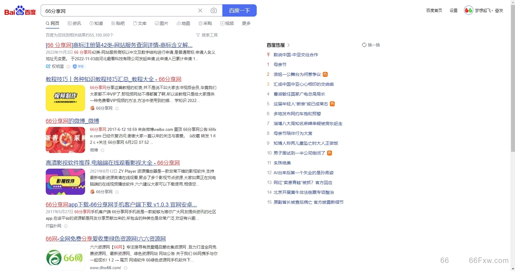The width and height of the screenshot is (515, 271).
Task: Click the 视频制作 yellow thumbnail
Action: click(x=65, y=98)
